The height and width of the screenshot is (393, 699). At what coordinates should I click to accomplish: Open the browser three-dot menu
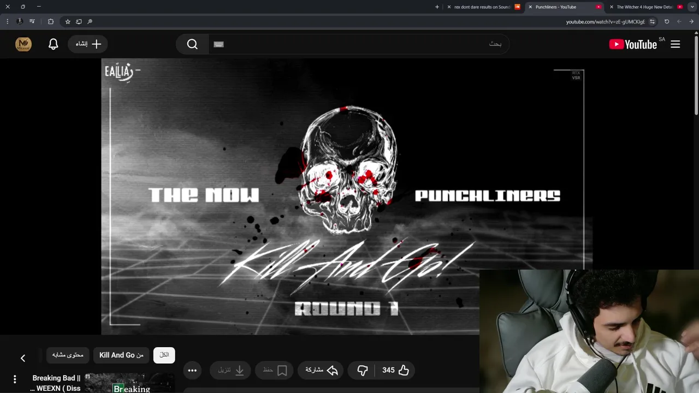(7, 21)
